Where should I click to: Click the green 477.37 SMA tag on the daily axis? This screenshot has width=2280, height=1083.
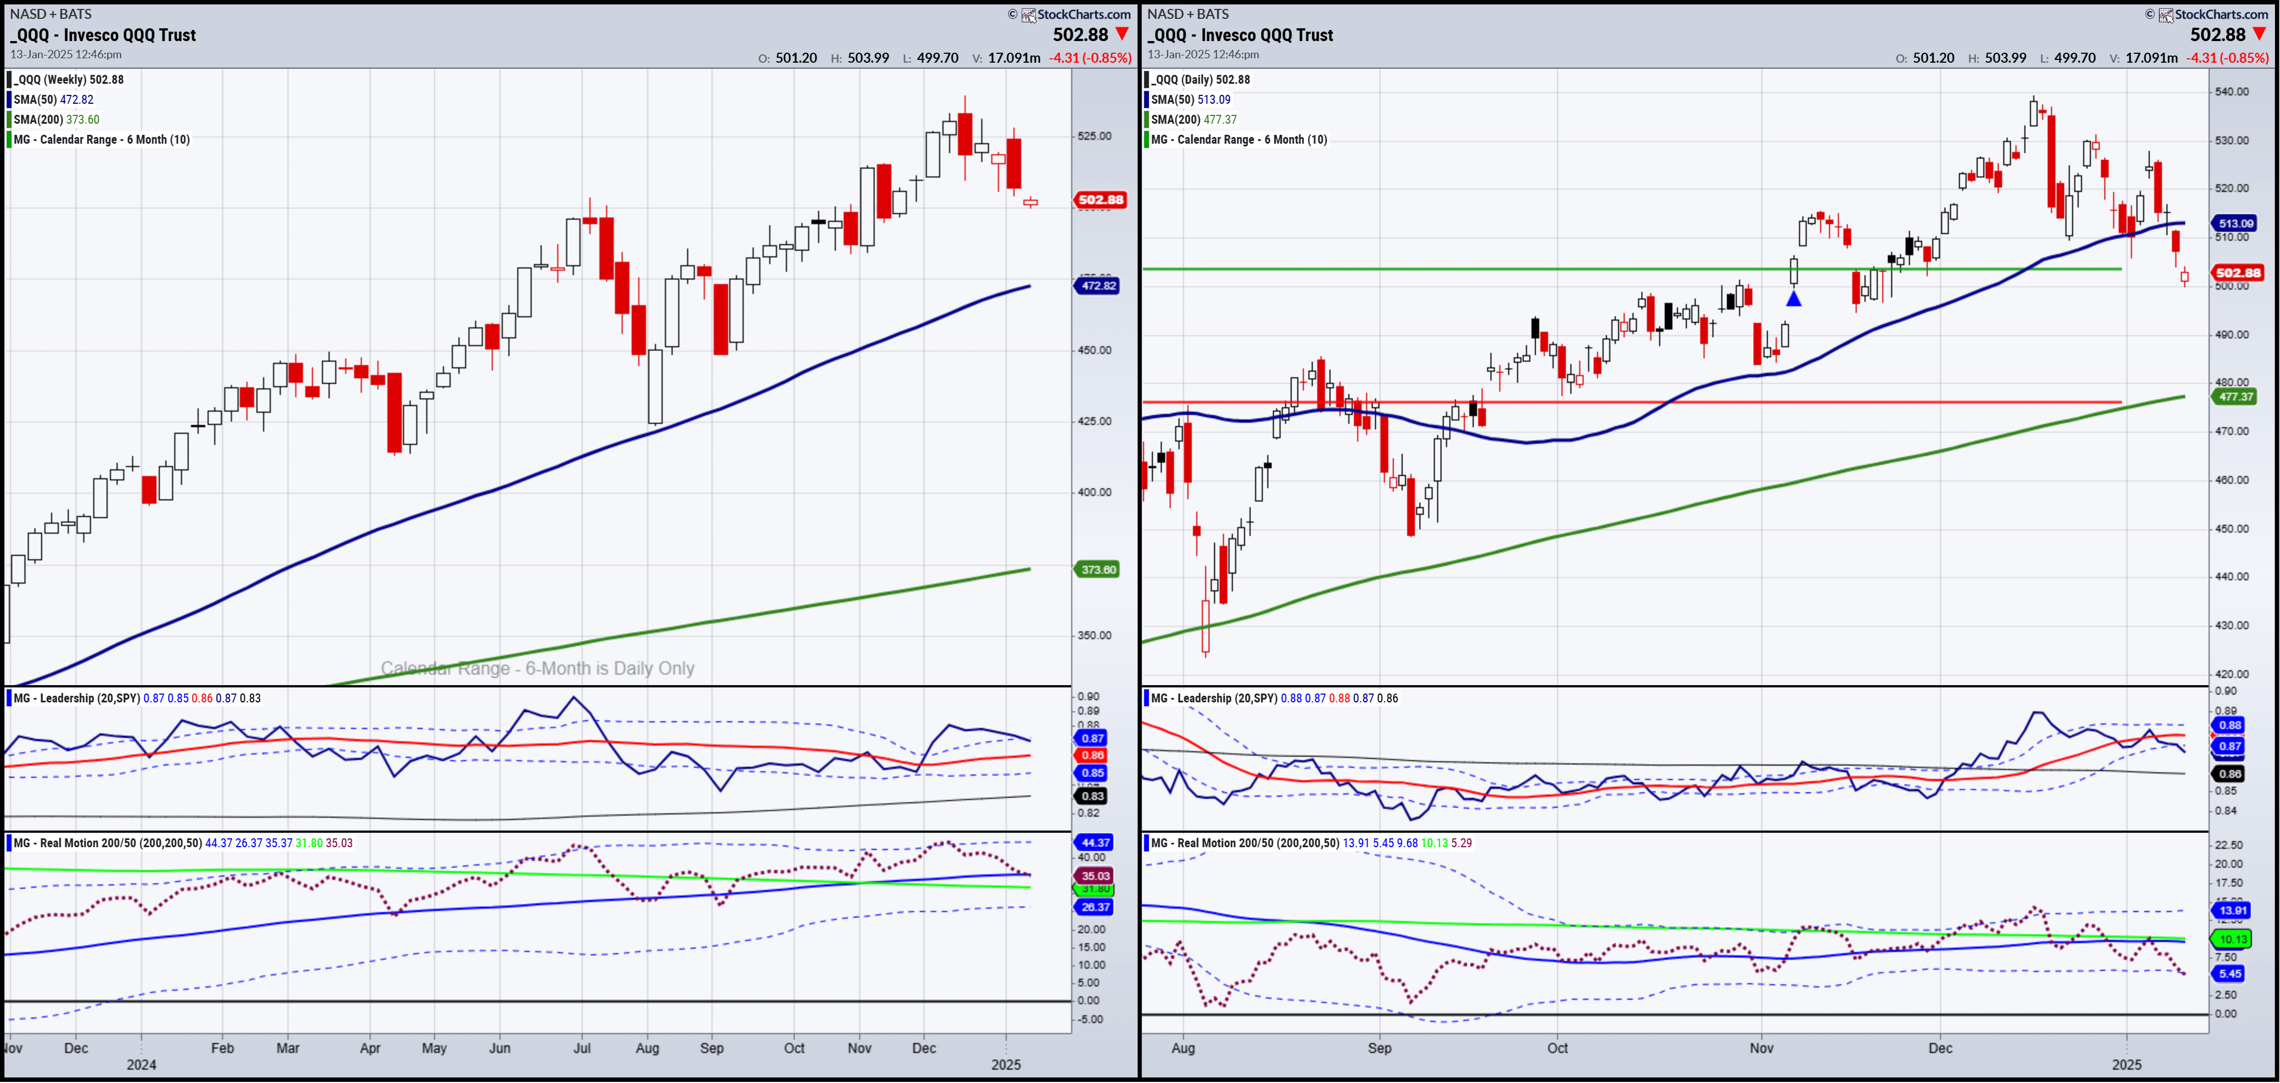[x=2235, y=397]
